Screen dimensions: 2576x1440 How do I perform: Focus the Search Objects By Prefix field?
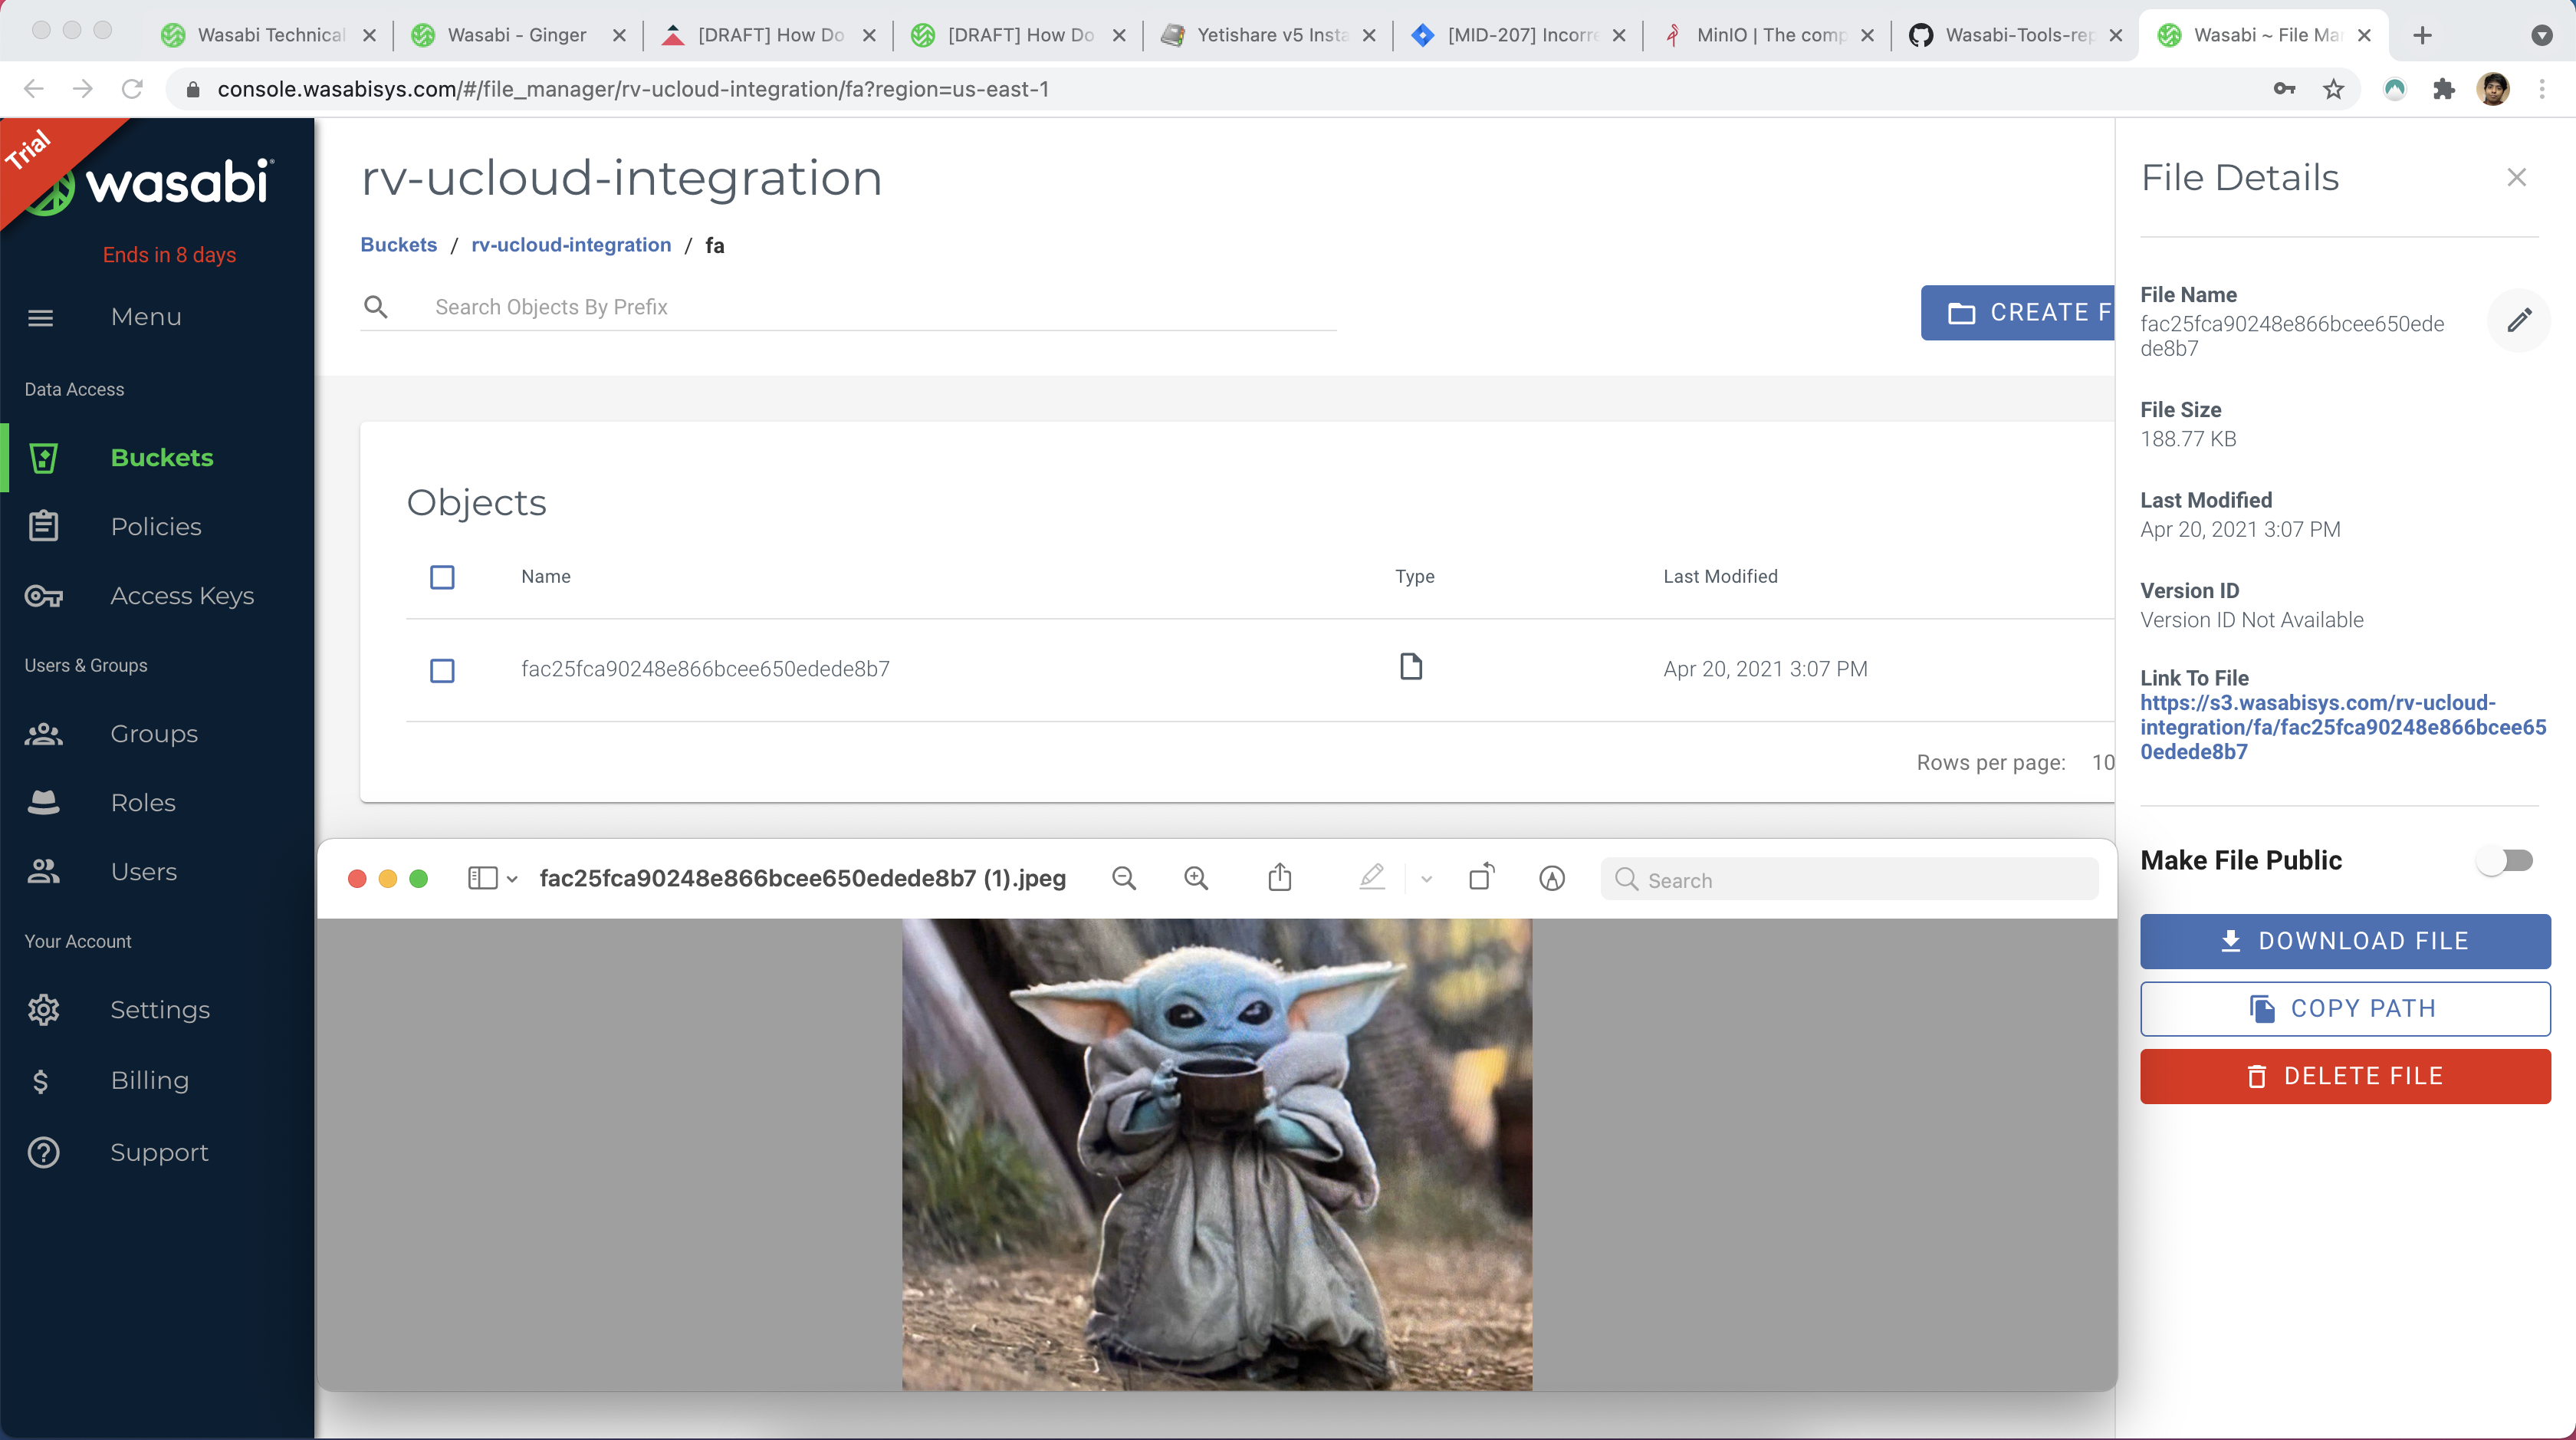coord(884,307)
